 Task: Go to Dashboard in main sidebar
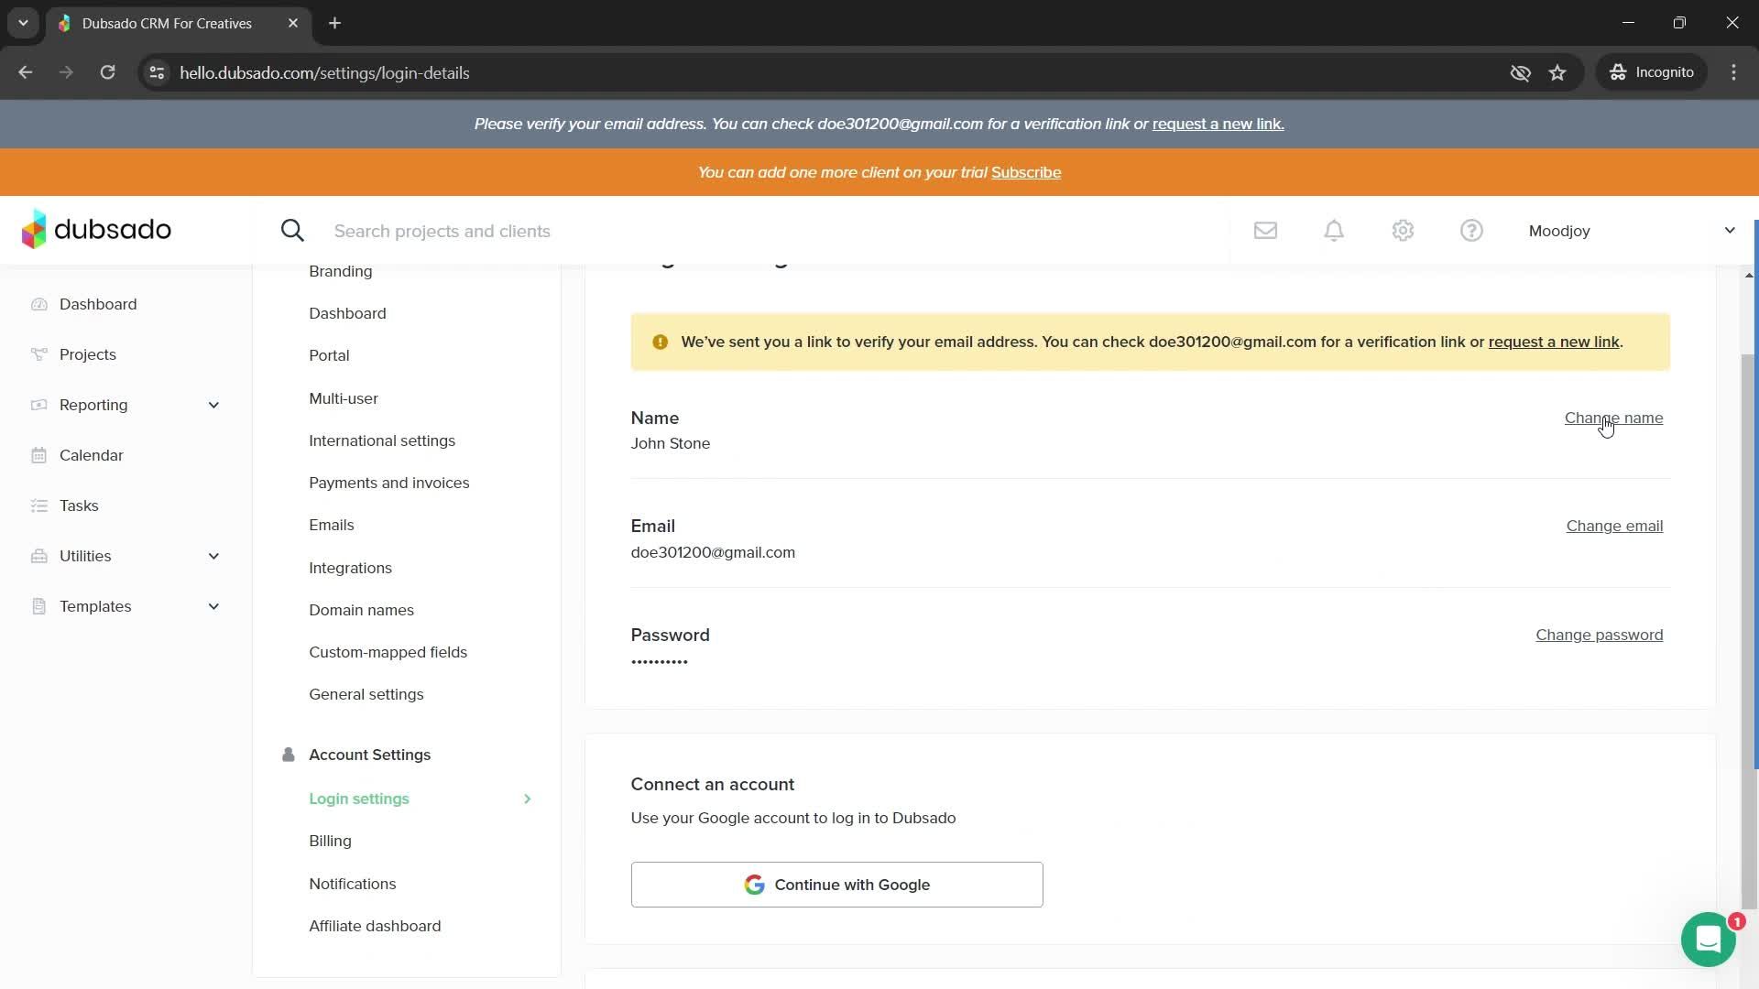[x=98, y=304]
